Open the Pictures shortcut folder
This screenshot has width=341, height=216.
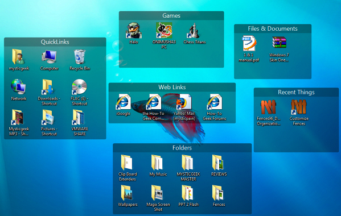48,117
